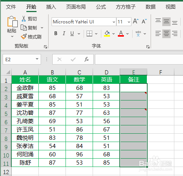183x176 pixels.
Task: Expand the fill color dropdown arrow
Action: tap(113, 34)
